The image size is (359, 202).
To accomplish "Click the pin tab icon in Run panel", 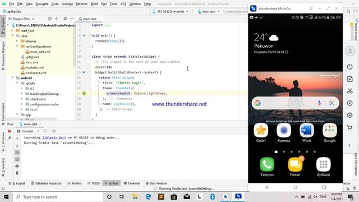I will 10,138.
